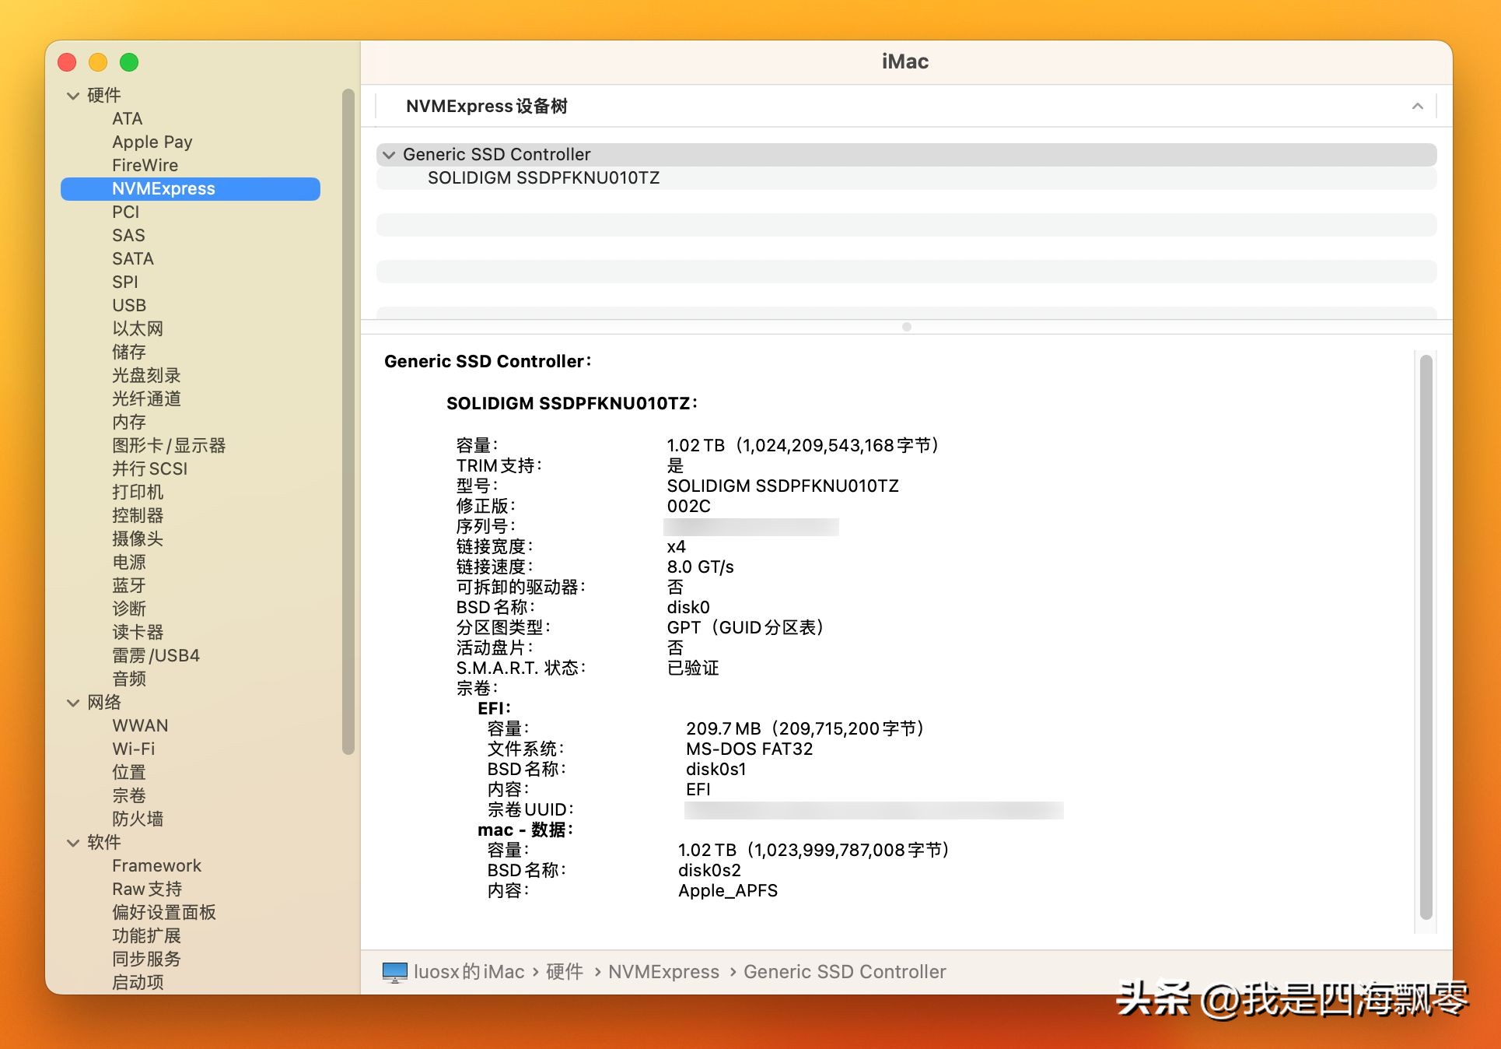Collapse the 硬件 section in sidebar
The width and height of the screenshot is (1501, 1049).
click(x=73, y=96)
